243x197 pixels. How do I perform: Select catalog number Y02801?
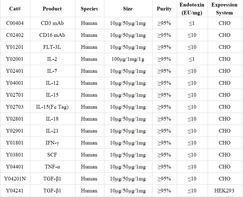click(x=15, y=119)
